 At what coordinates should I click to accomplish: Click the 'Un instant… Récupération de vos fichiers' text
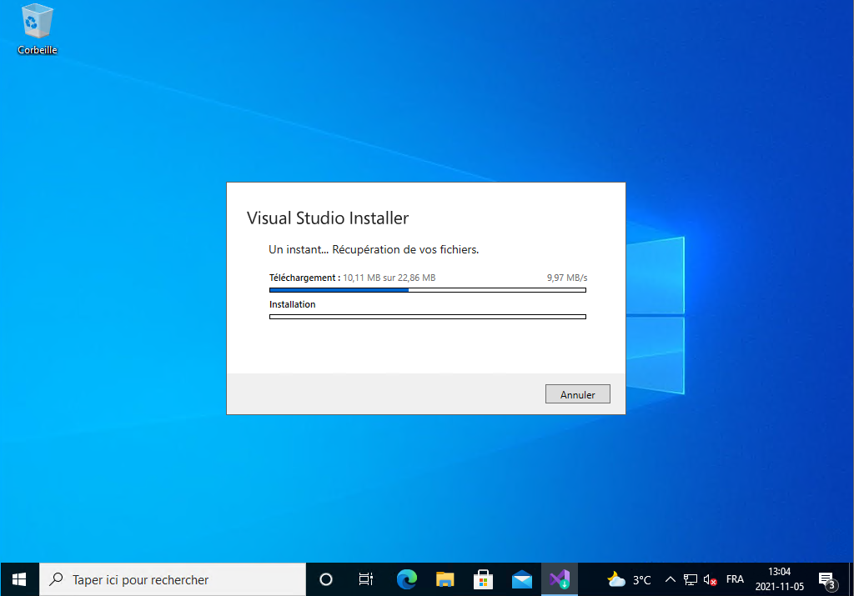[374, 250]
